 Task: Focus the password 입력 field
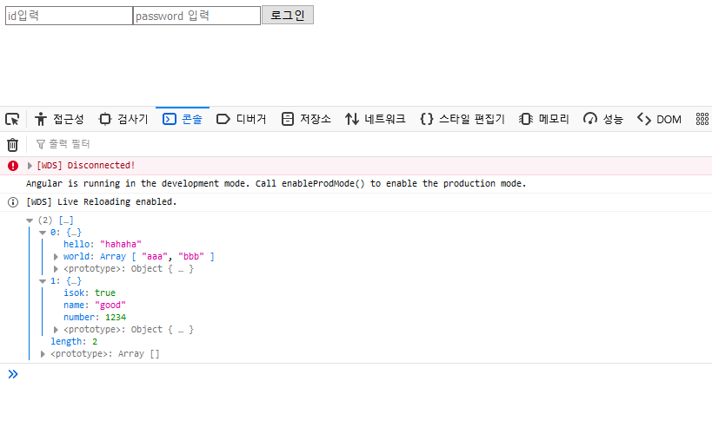click(x=196, y=16)
